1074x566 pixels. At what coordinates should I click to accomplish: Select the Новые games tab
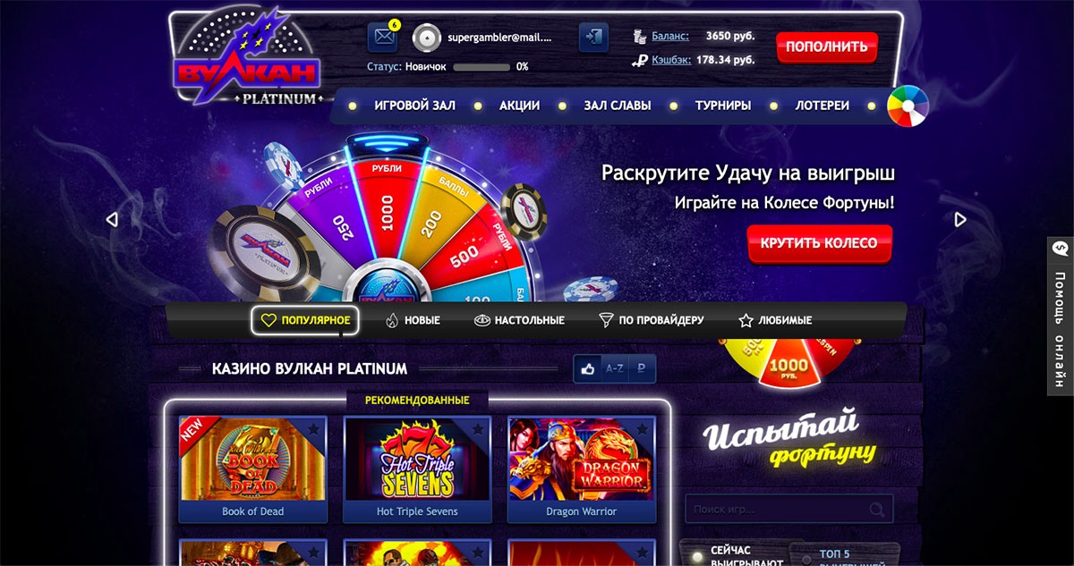tap(413, 320)
